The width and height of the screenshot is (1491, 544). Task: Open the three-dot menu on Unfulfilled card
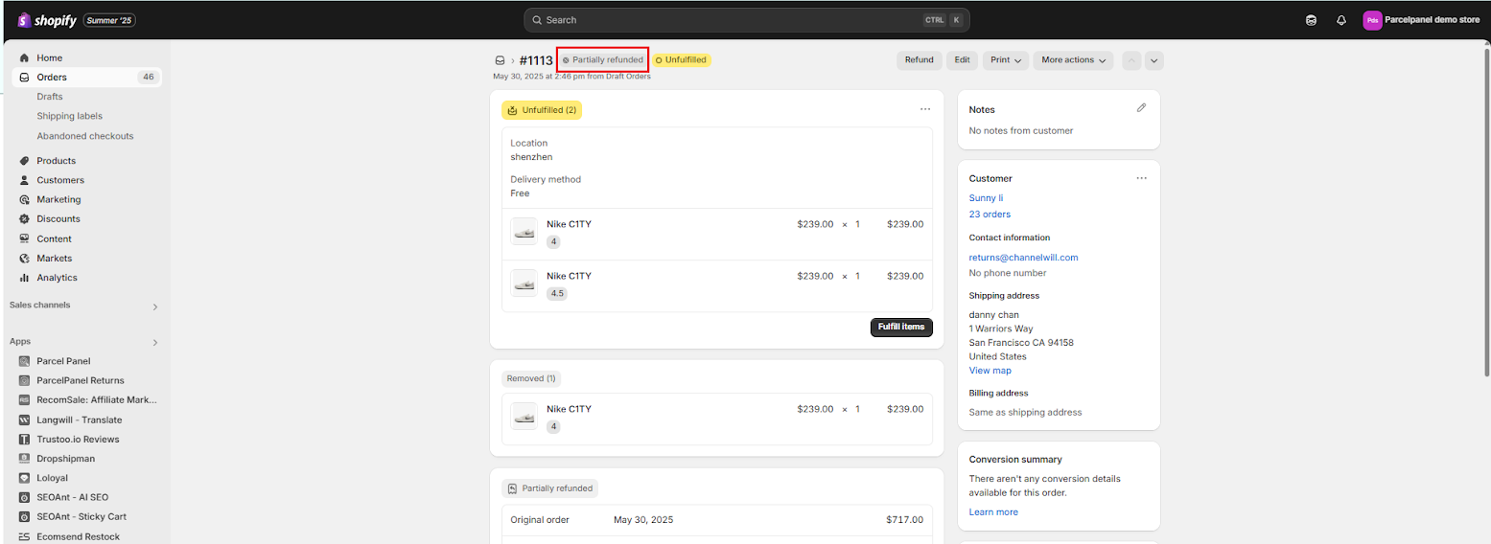(x=925, y=109)
